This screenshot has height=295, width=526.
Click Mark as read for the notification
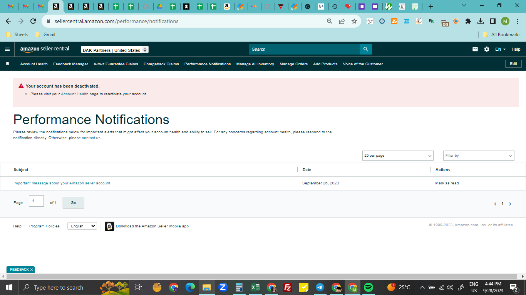(447, 183)
